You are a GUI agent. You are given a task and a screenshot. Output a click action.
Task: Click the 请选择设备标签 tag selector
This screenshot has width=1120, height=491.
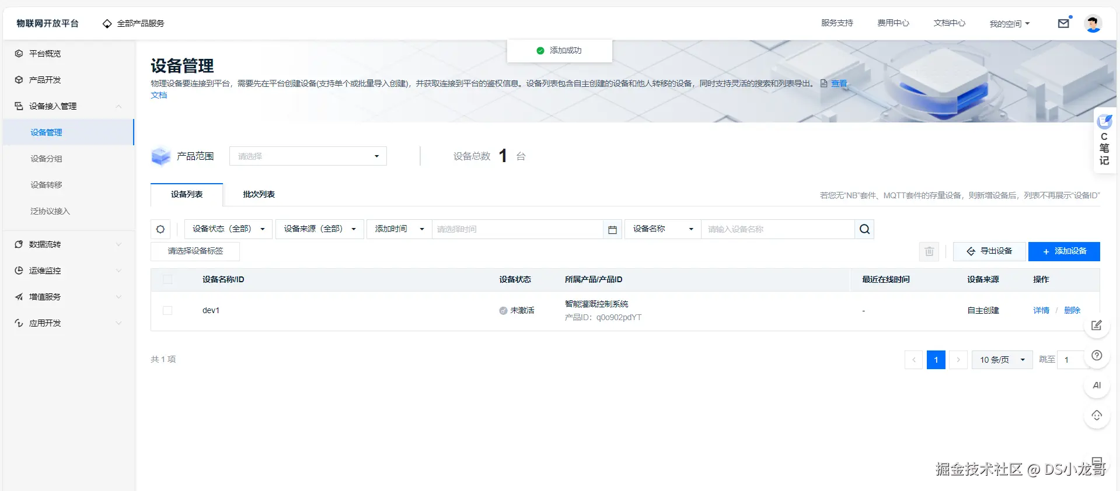point(196,251)
